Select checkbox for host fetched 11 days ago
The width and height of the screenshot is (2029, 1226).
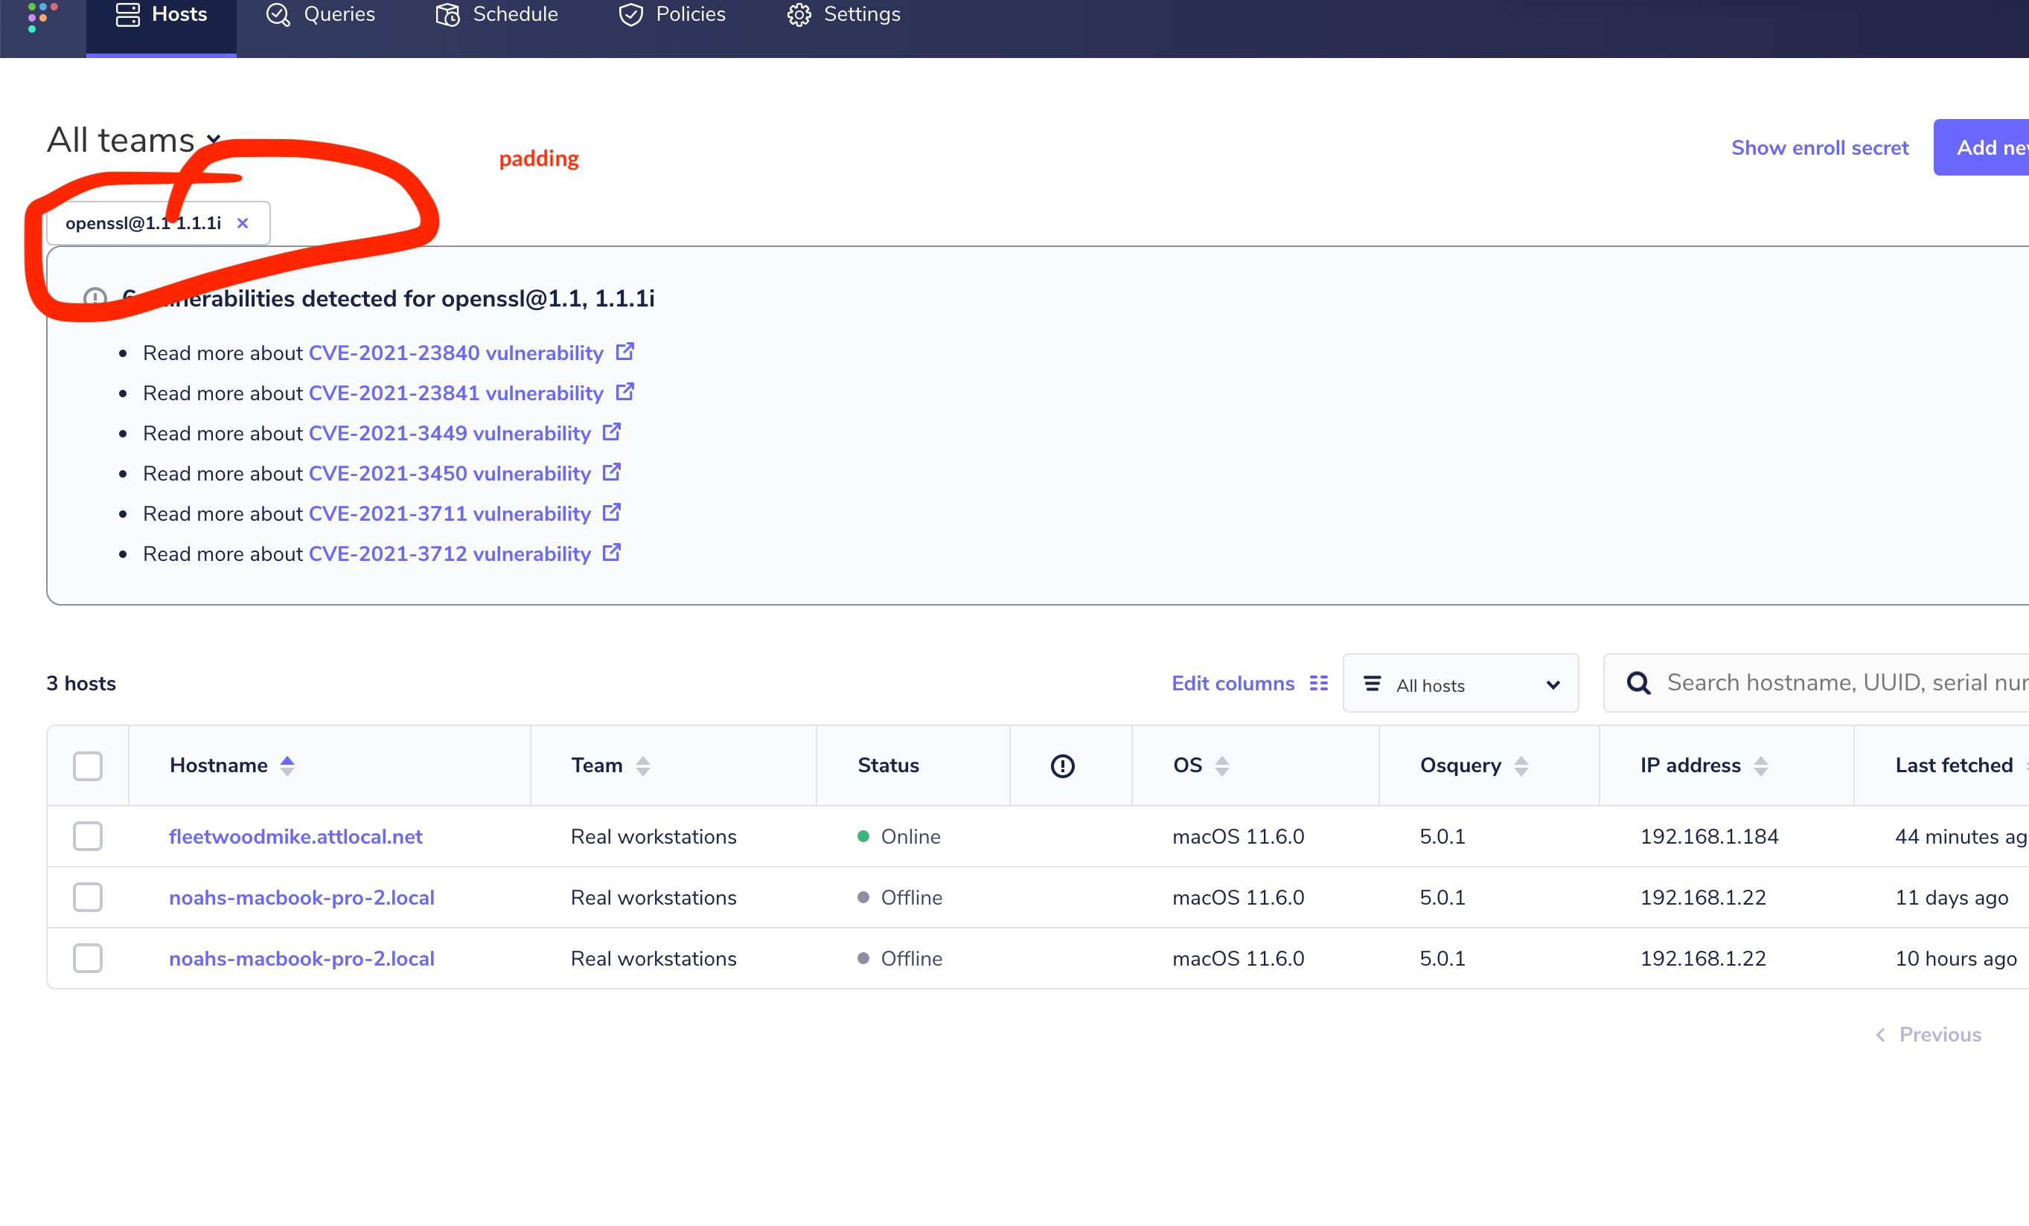(x=87, y=897)
